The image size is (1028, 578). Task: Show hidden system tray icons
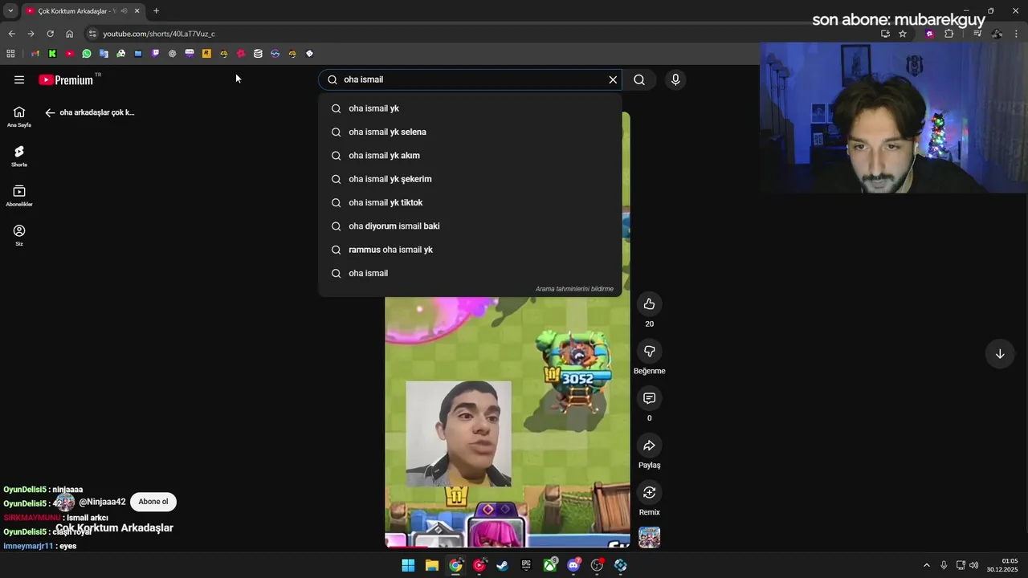[926, 565]
